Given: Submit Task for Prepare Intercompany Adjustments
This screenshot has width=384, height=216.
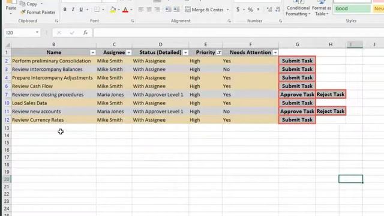Looking at the screenshot, I should 297,77.
